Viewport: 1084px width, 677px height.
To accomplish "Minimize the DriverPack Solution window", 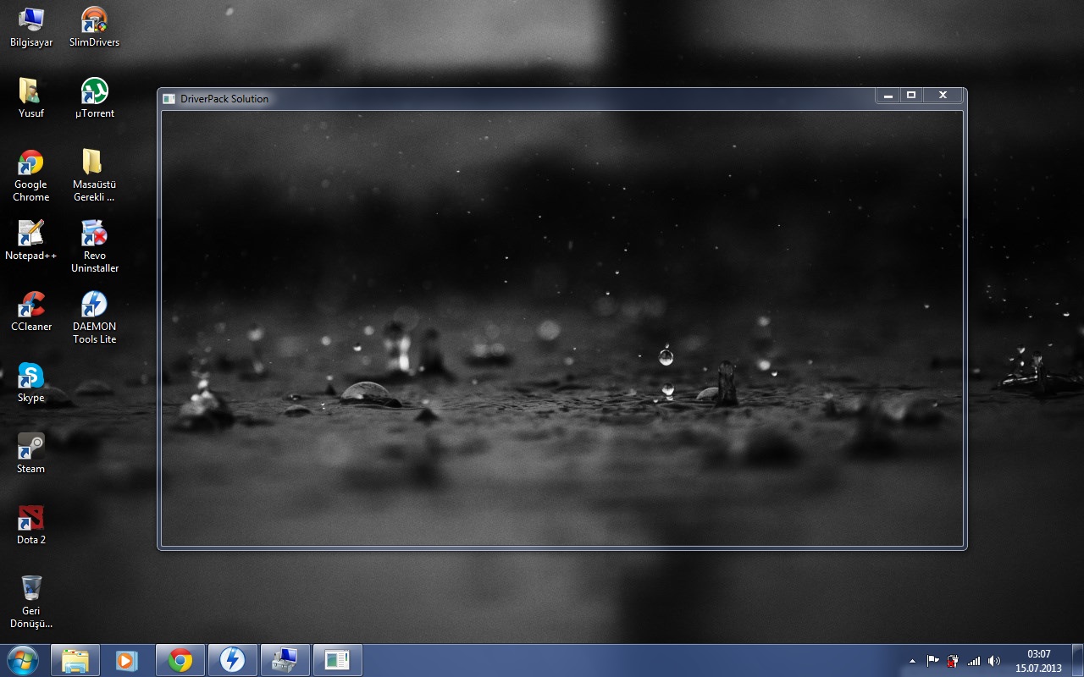I will (888, 96).
